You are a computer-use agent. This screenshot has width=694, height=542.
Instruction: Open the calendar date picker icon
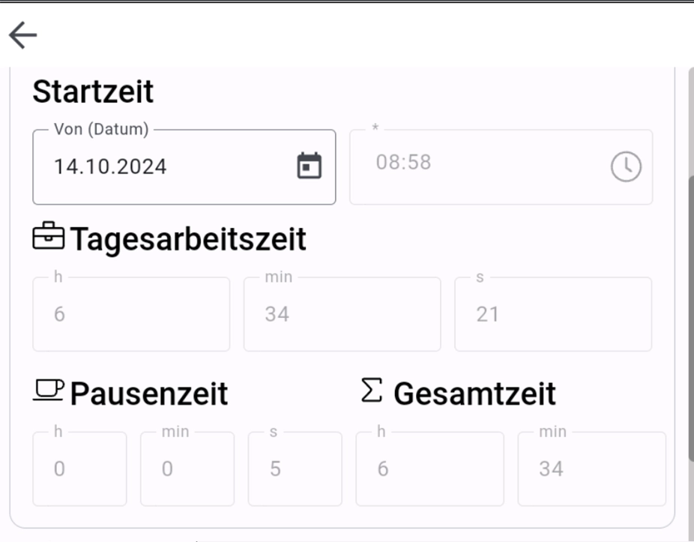point(310,166)
